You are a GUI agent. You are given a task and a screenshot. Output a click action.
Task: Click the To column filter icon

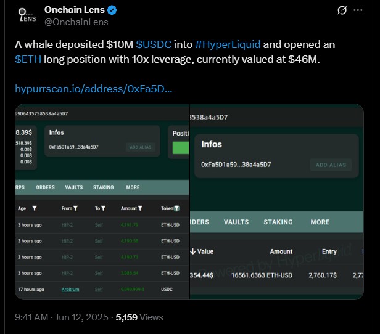pos(103,208)
